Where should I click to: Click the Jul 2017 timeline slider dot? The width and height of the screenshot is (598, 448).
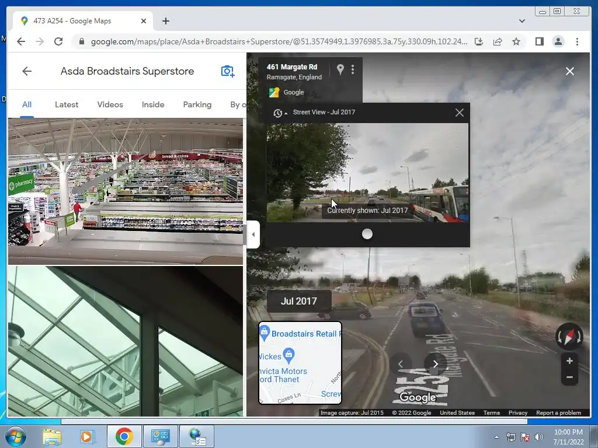click(x=367, y=234)
